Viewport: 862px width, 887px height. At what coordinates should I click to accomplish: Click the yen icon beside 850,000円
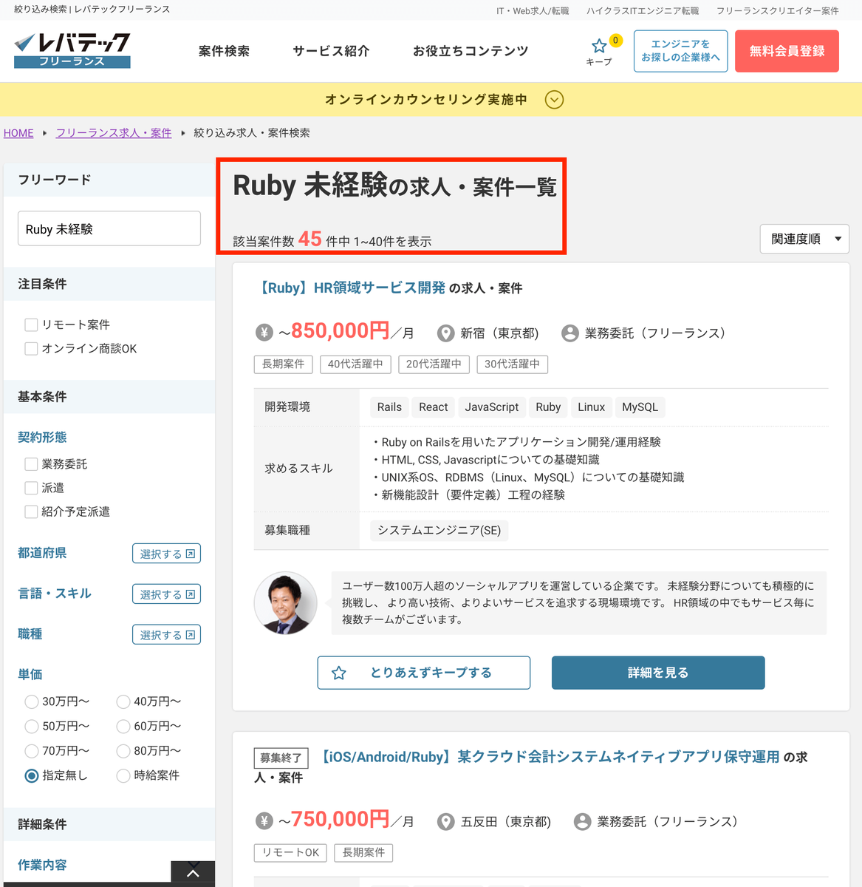point(264,333)
